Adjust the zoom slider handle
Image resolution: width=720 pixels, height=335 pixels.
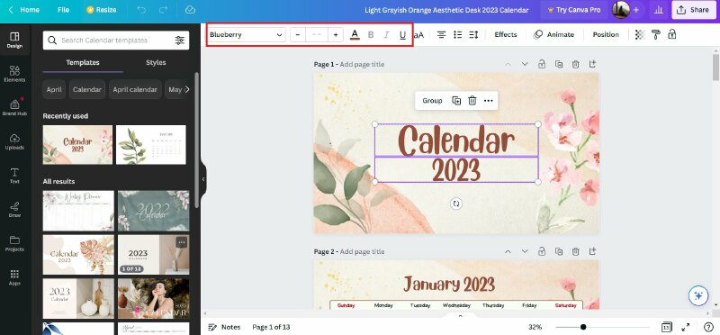pyautogui.click(x=582, y=327)
